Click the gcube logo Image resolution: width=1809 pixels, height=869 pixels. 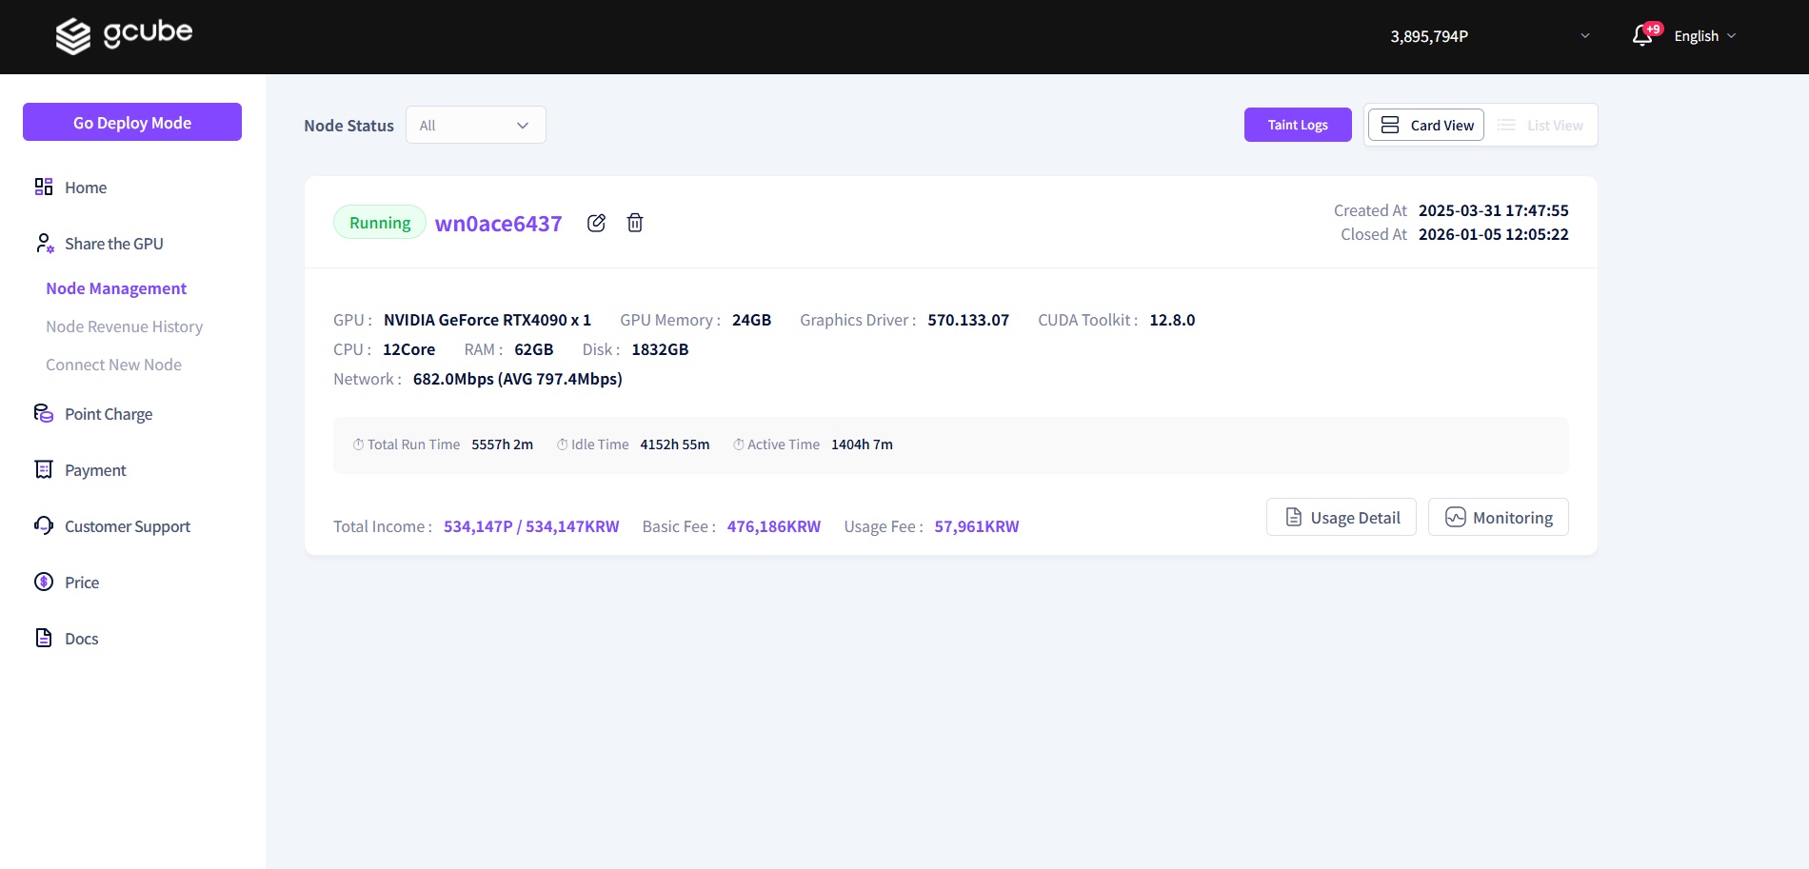[124, 35]
